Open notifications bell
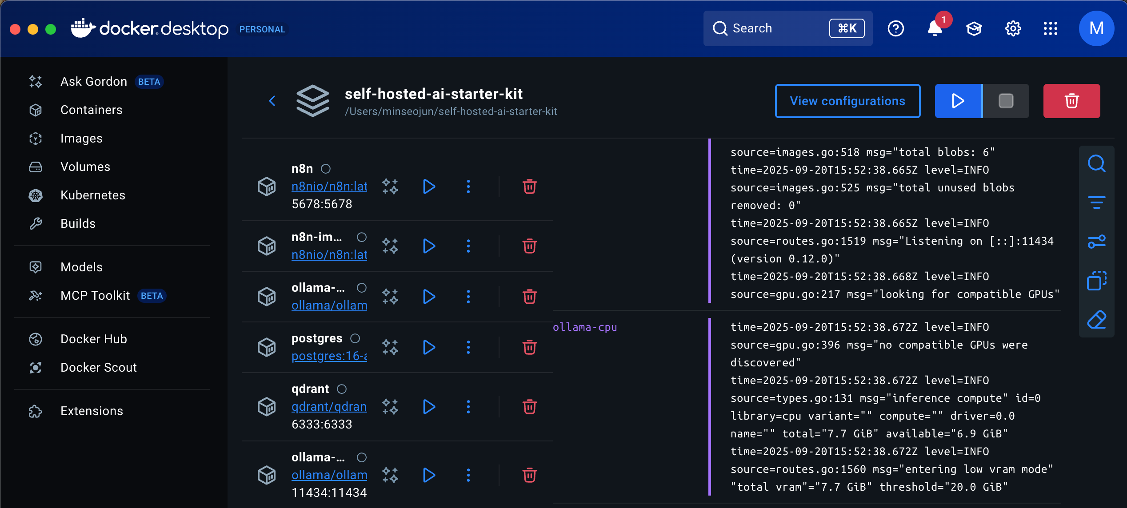Image resolution: width=1127 pixels, height=508 pixels. click(935, 28)
